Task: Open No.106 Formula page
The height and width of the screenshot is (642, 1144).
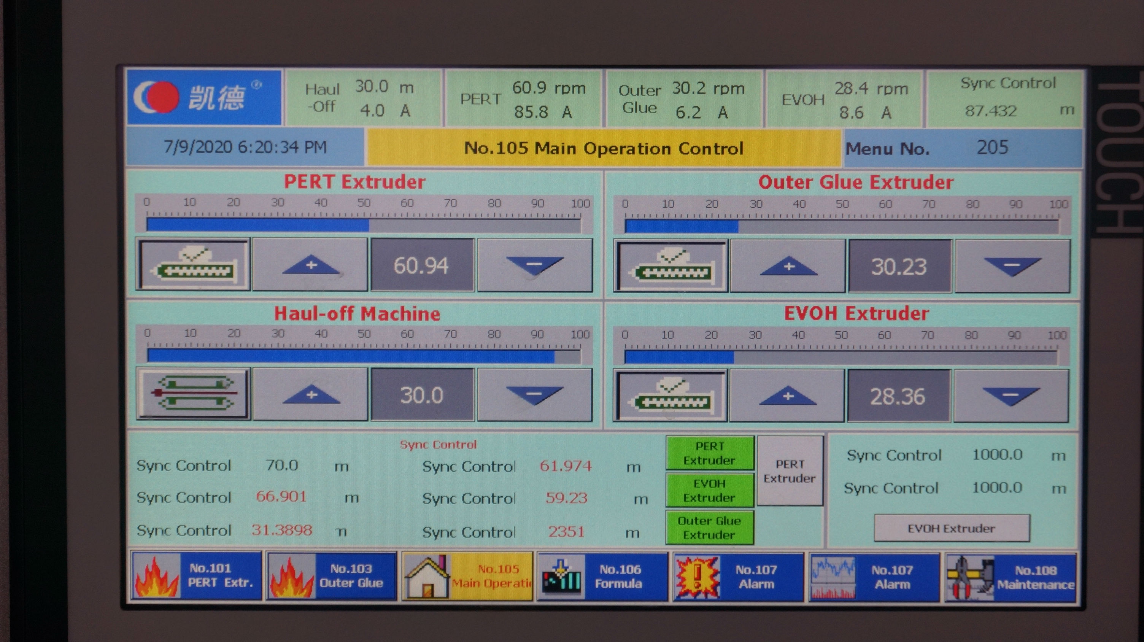Action: pos(603,577)
